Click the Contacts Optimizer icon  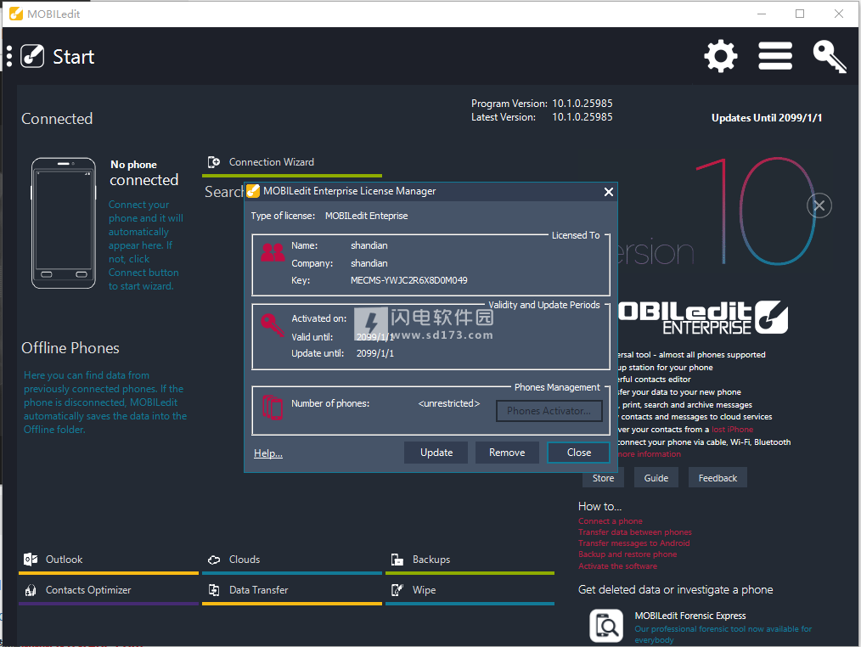pyautogui.click(x=31, y=590)
